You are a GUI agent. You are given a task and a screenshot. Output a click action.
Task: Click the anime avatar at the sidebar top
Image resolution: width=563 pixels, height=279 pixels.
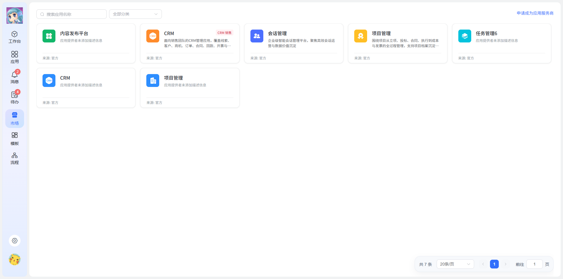pos(15,16)
